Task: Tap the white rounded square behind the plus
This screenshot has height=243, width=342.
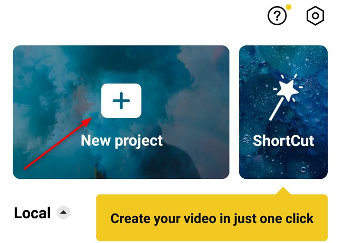Action: pyautogui.click(x=121, y=101)
